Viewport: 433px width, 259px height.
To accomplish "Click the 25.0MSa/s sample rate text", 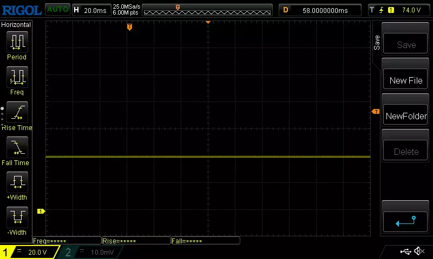I will (127, 6).
